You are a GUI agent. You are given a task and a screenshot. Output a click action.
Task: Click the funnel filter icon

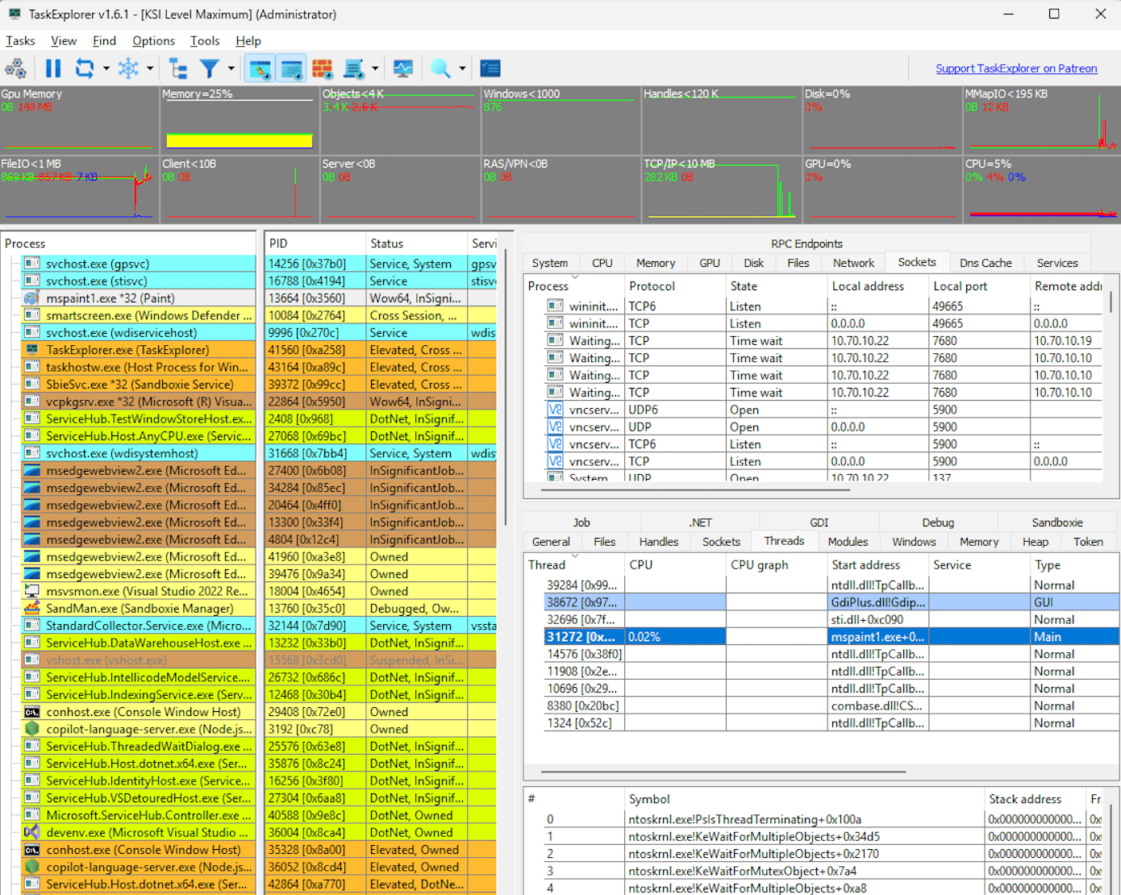(209, 69)
